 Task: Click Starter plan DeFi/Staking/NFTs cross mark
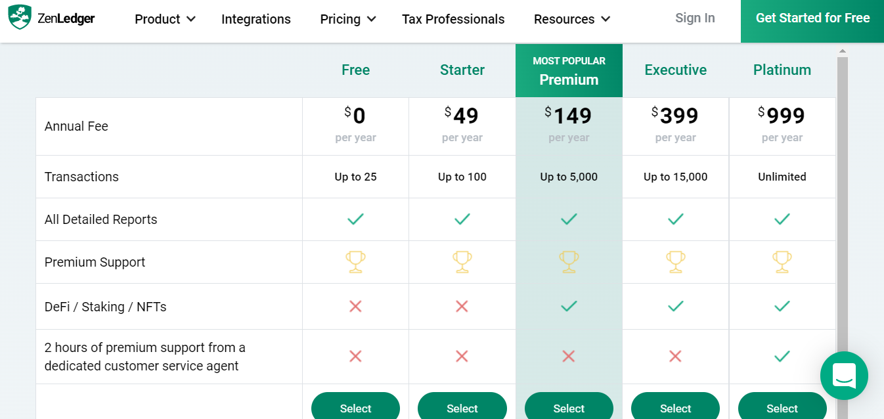coord(462,306)
